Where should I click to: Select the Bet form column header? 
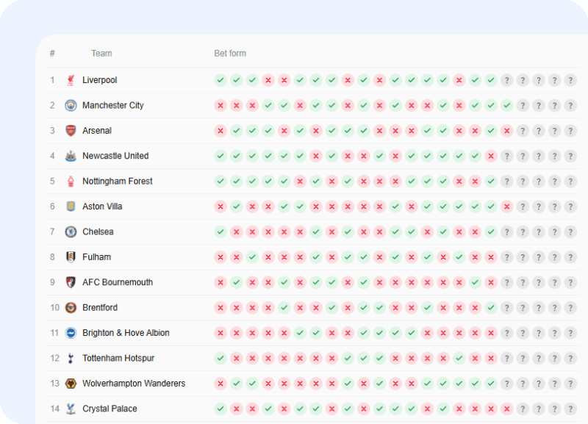[x=230, y=54]
